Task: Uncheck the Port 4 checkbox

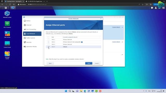Action: 49,47
